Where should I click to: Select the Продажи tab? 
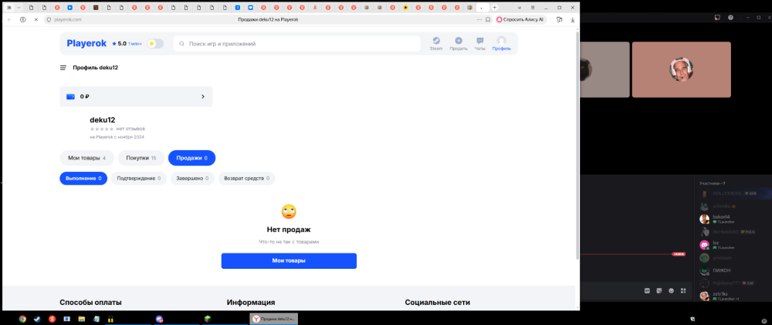[192, 158]
